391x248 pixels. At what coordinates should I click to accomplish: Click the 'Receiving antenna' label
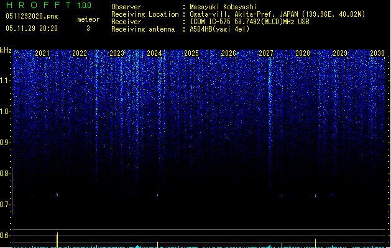143,29
